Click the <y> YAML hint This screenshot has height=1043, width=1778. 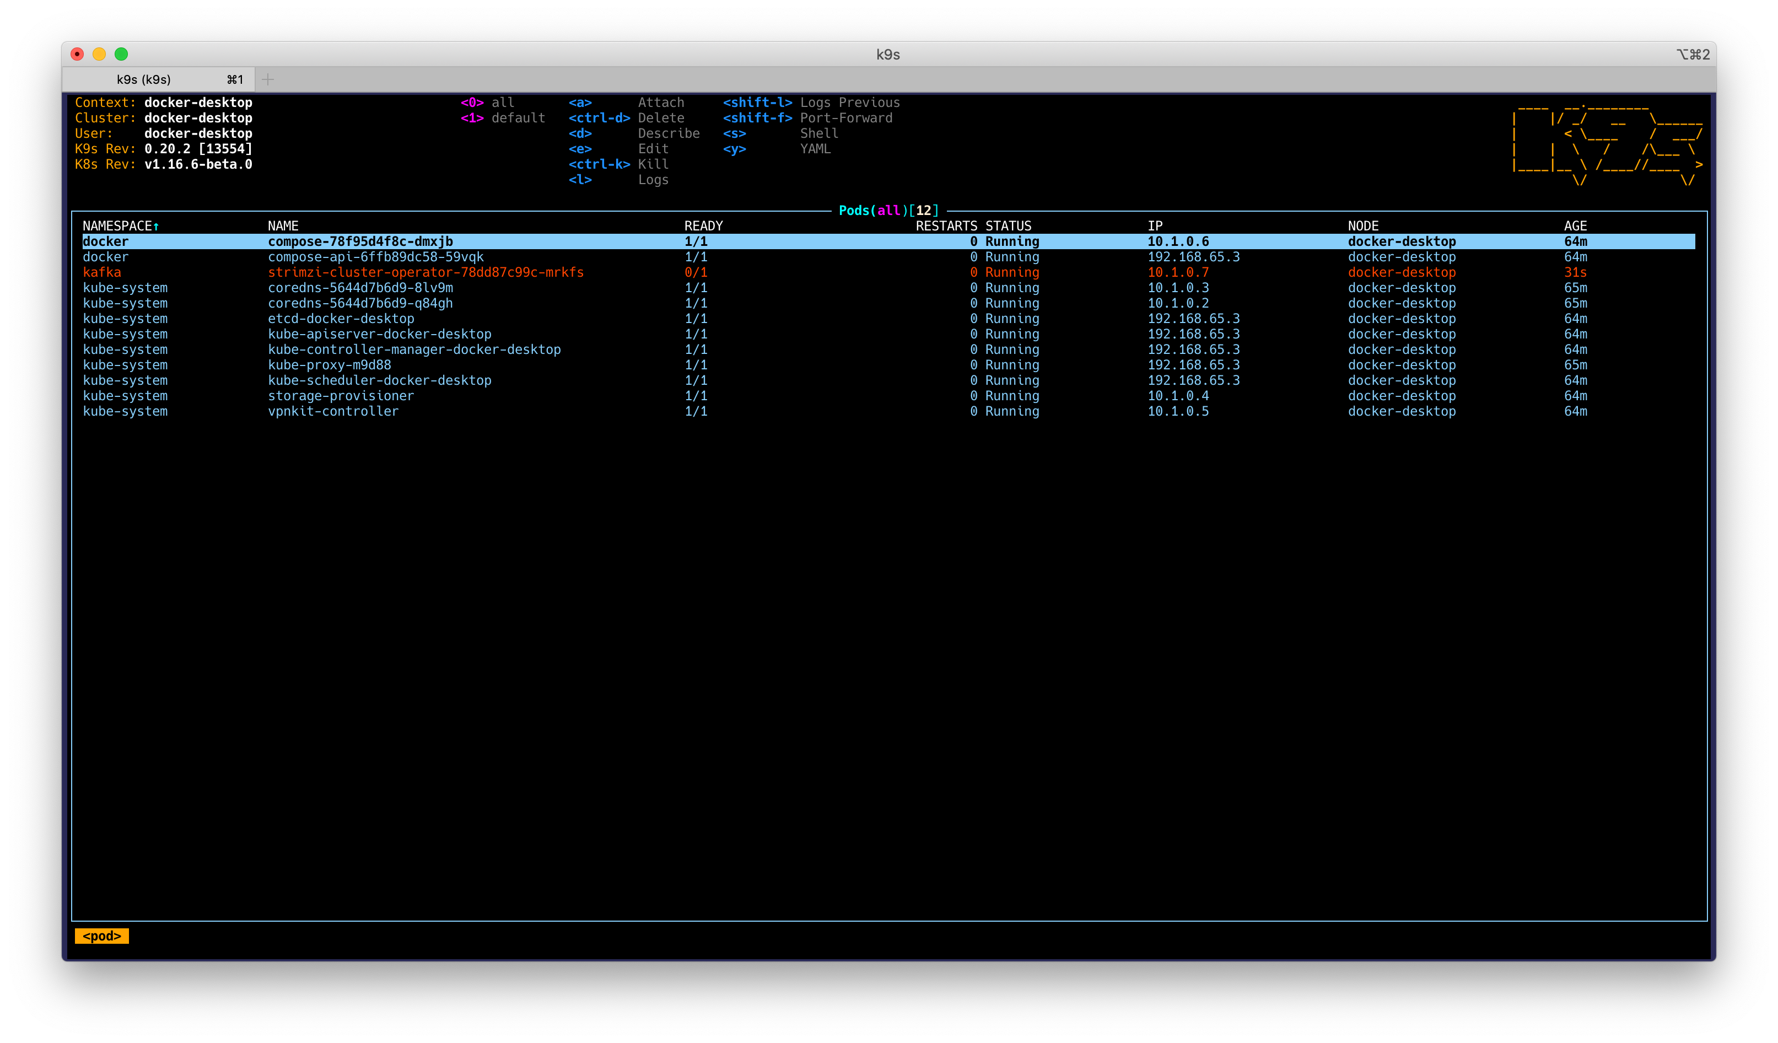click(x=776, y=149)
